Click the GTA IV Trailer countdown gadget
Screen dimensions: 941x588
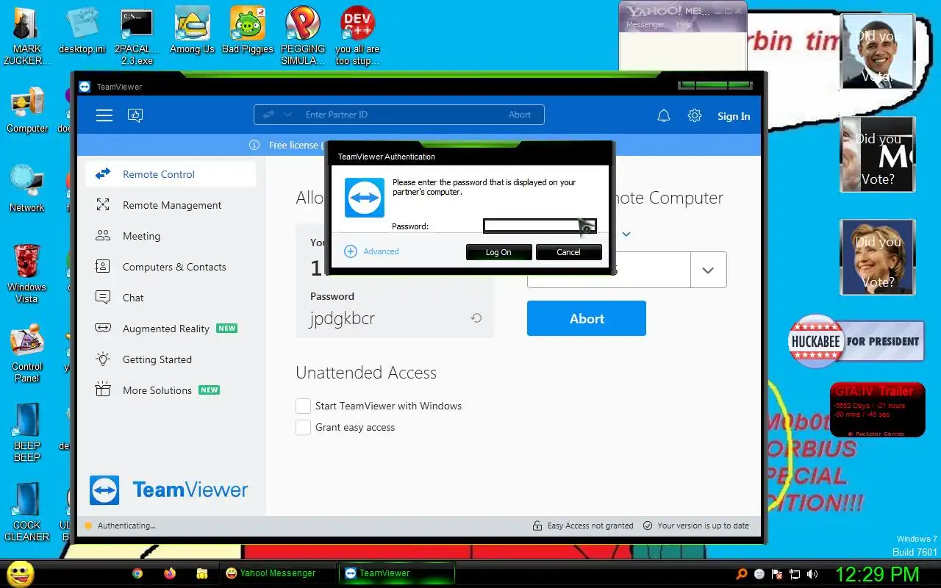click(x=877, y=409)
